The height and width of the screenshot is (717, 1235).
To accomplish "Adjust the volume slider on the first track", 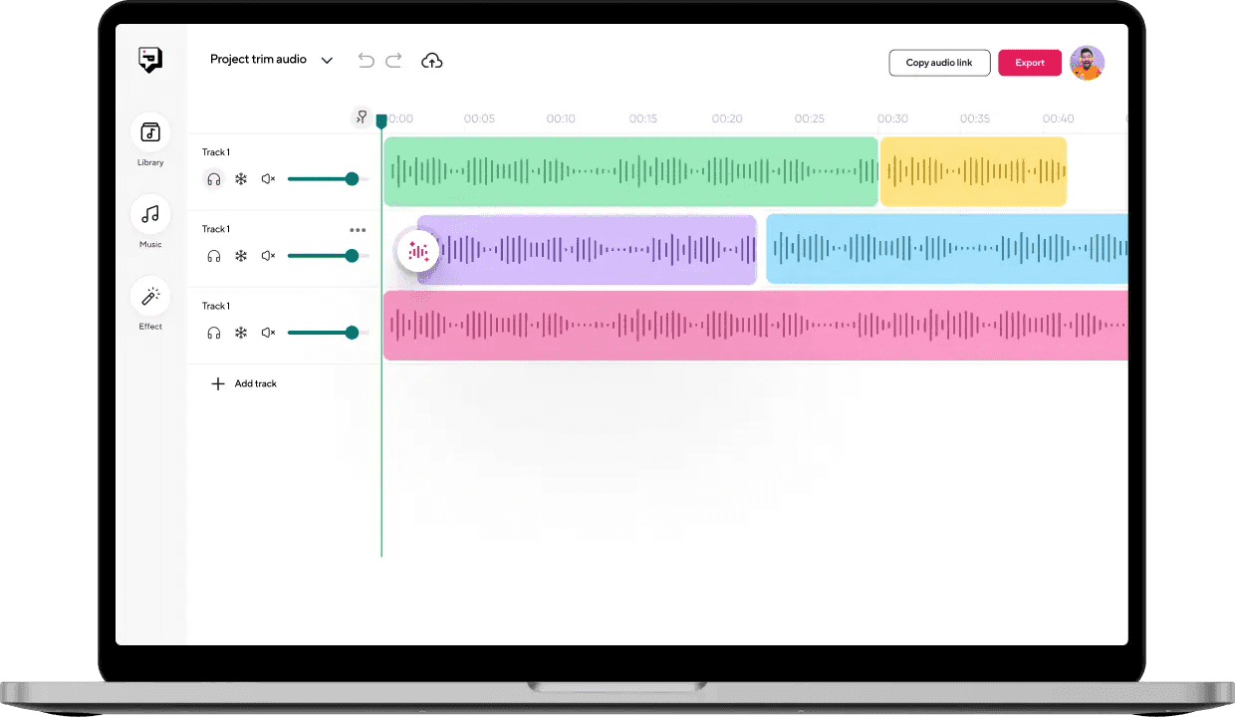I will (352, 179).
